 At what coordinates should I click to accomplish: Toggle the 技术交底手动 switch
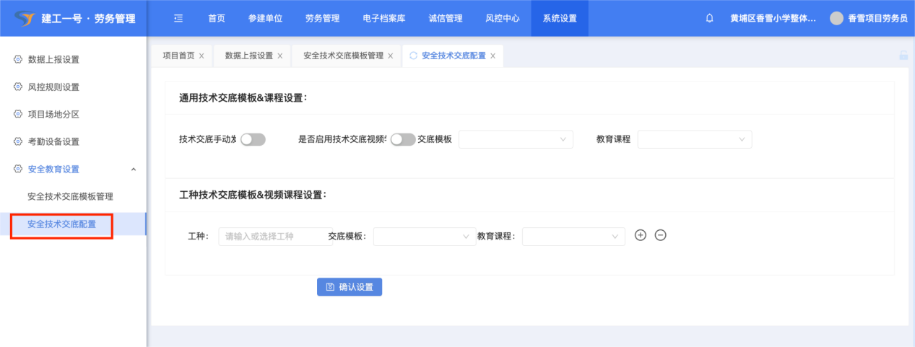(x=253, y=139)
